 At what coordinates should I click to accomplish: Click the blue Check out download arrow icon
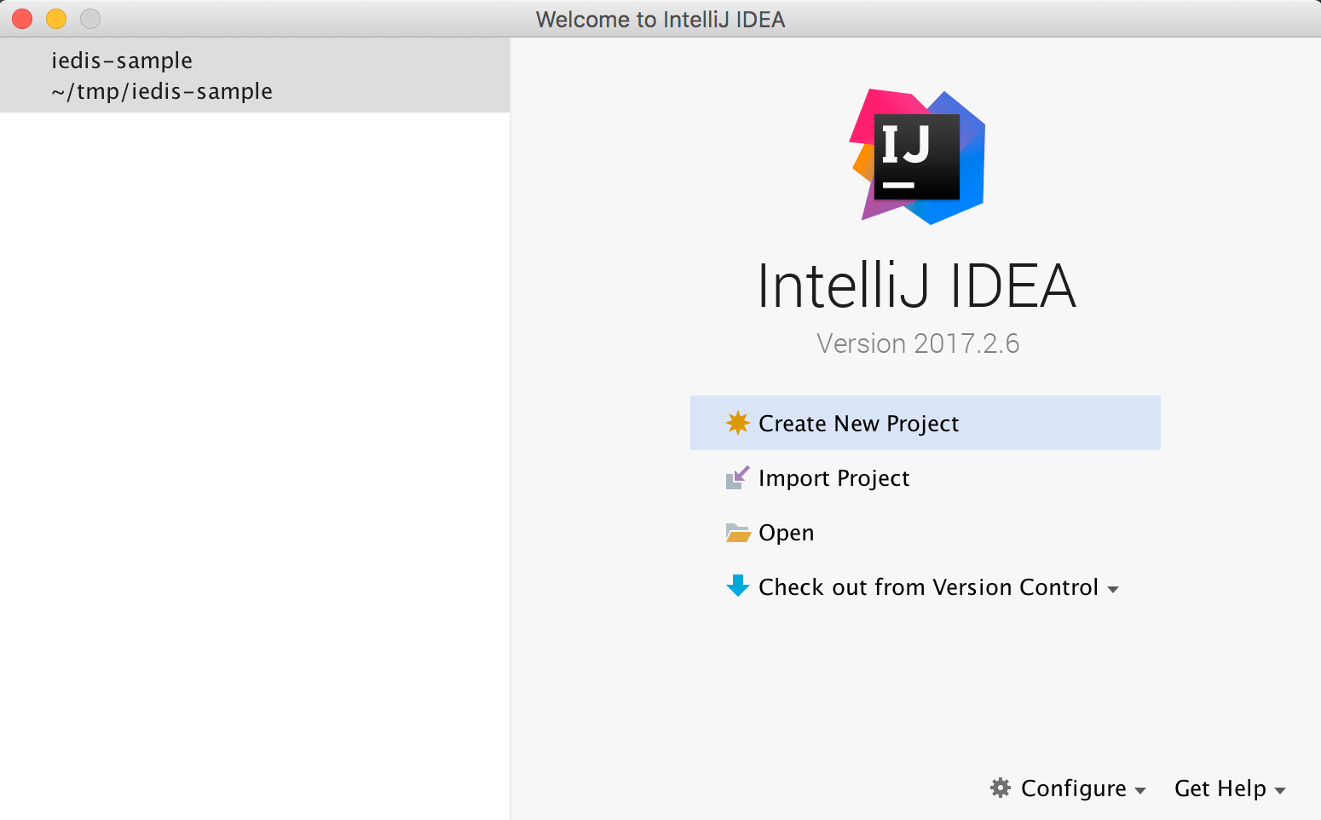tap(737, 586)
